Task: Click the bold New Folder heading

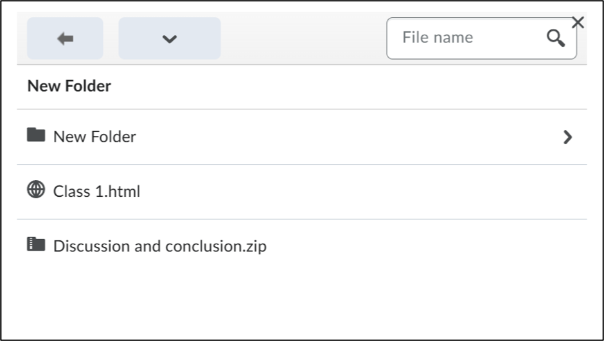Action: pyautogui.click(x=69, y=86)
